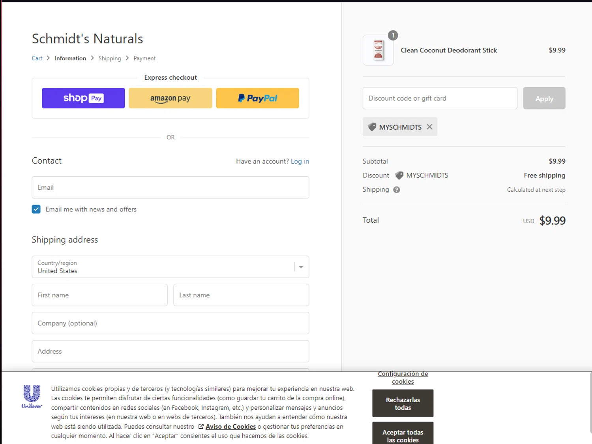Click the Unilever logo
592x444 pixels.
click(32, 397)
